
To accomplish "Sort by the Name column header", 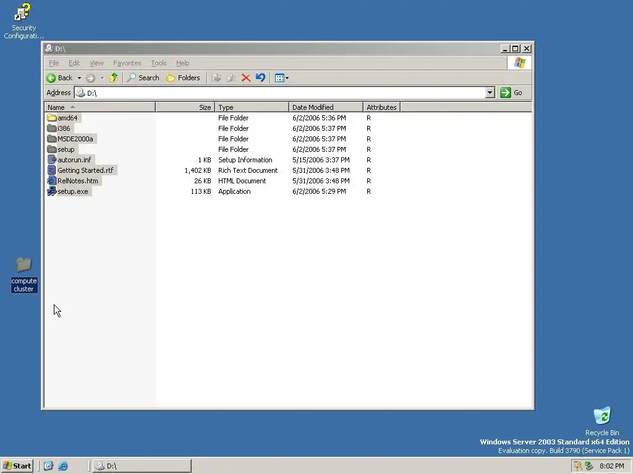I will [100, 107].
